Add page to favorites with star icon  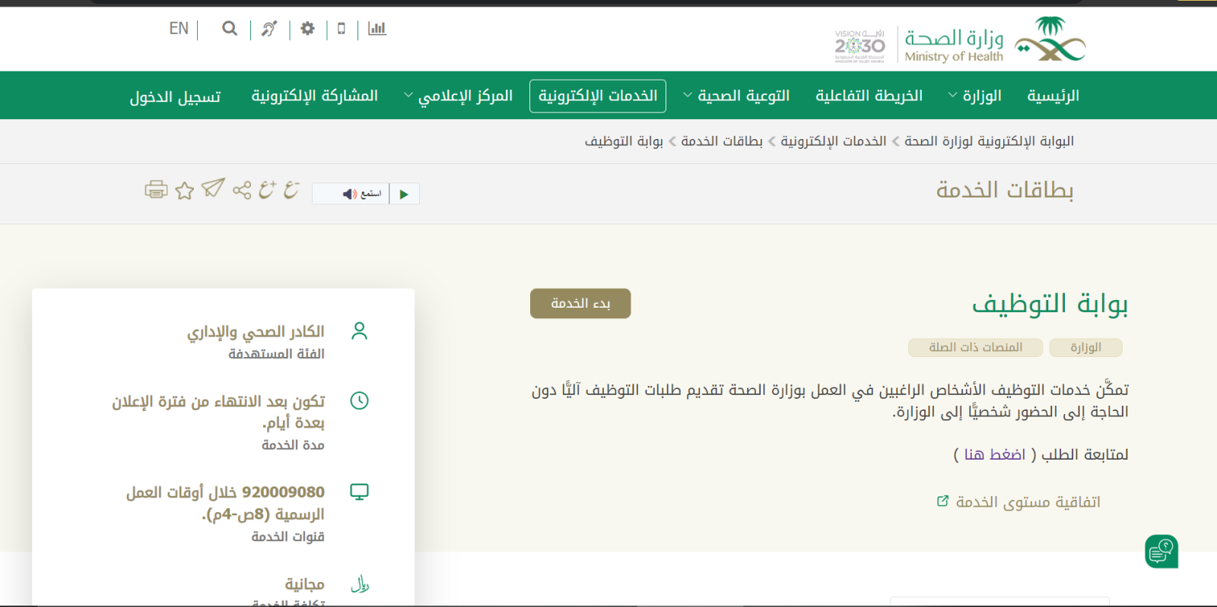(184, 191)
